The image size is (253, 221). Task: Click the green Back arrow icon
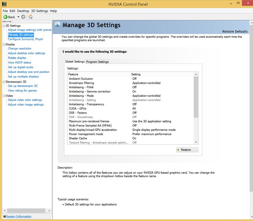click(5, 17)
